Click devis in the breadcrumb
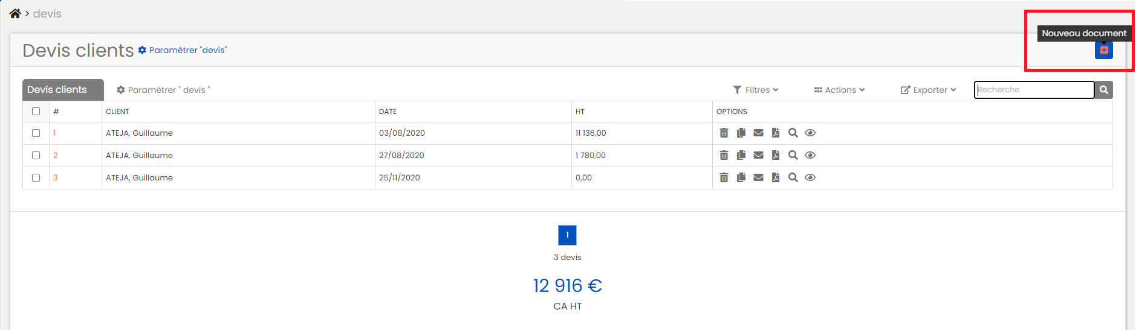The height and width of the screenshot is (330, 1136). pyautogui.click(x=47, y=13)
